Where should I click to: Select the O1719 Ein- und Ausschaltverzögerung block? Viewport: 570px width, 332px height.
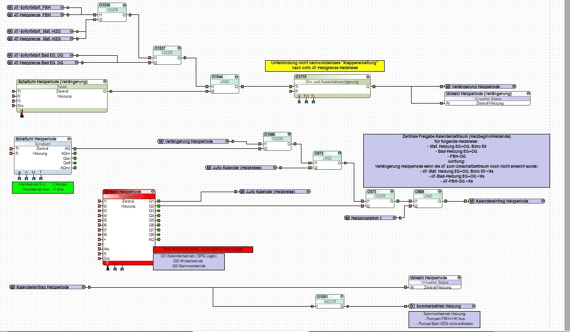coord(332,86)
